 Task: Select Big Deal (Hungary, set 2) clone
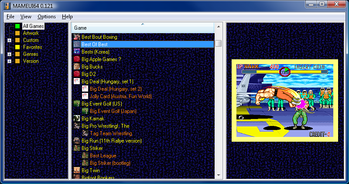tap(116, 89)
